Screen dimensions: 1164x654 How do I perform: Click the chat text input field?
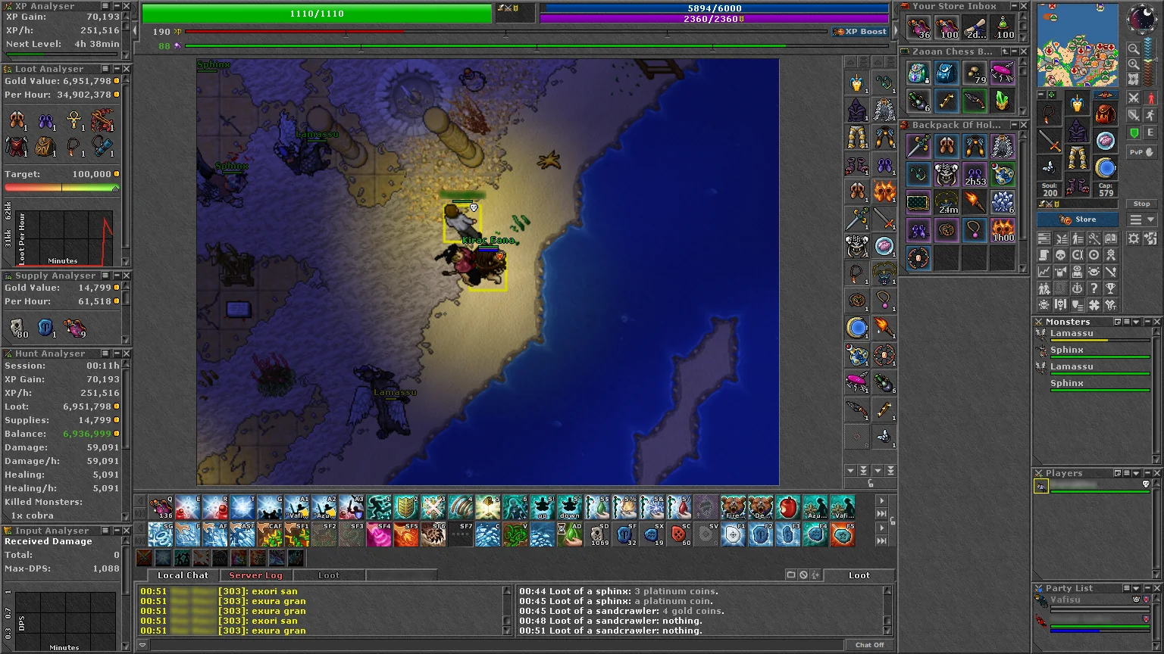[496, 645]
